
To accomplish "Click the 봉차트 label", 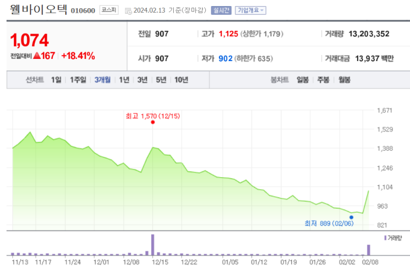I will [x=280, y=80].
